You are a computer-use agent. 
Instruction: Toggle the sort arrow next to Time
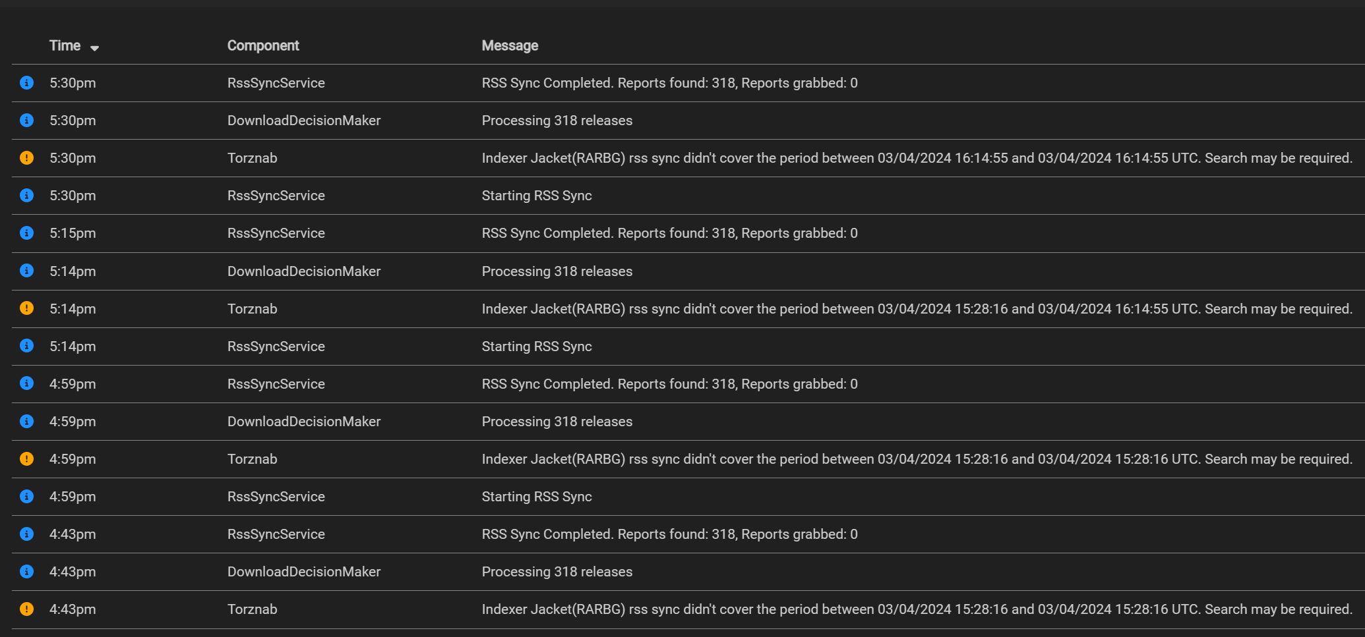pyautogui.click(x=94, y=47)
